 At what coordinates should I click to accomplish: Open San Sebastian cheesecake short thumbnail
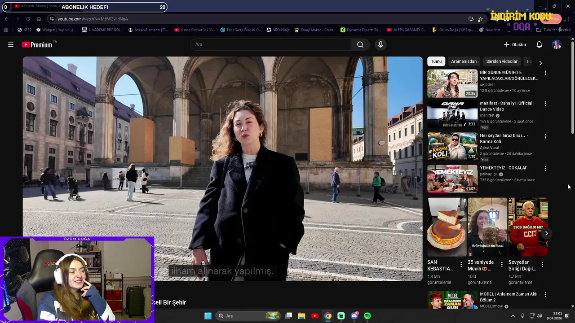click(447, 227)
